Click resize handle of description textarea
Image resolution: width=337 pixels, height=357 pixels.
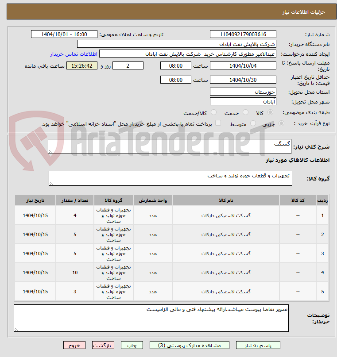pos(50,151)
